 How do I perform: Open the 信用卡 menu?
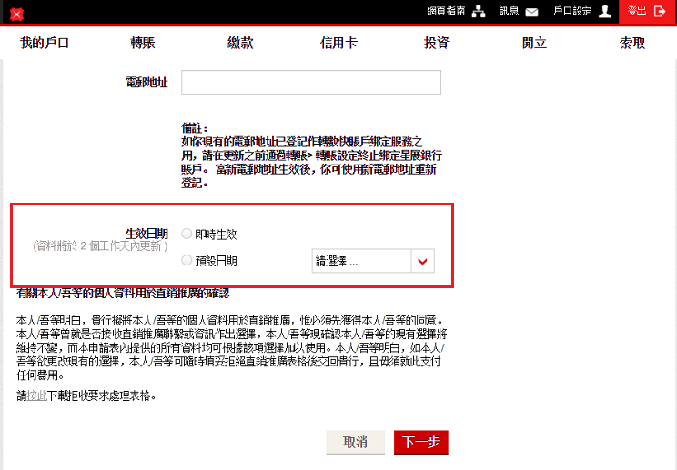pyautogui.click(x=338, y=43)
